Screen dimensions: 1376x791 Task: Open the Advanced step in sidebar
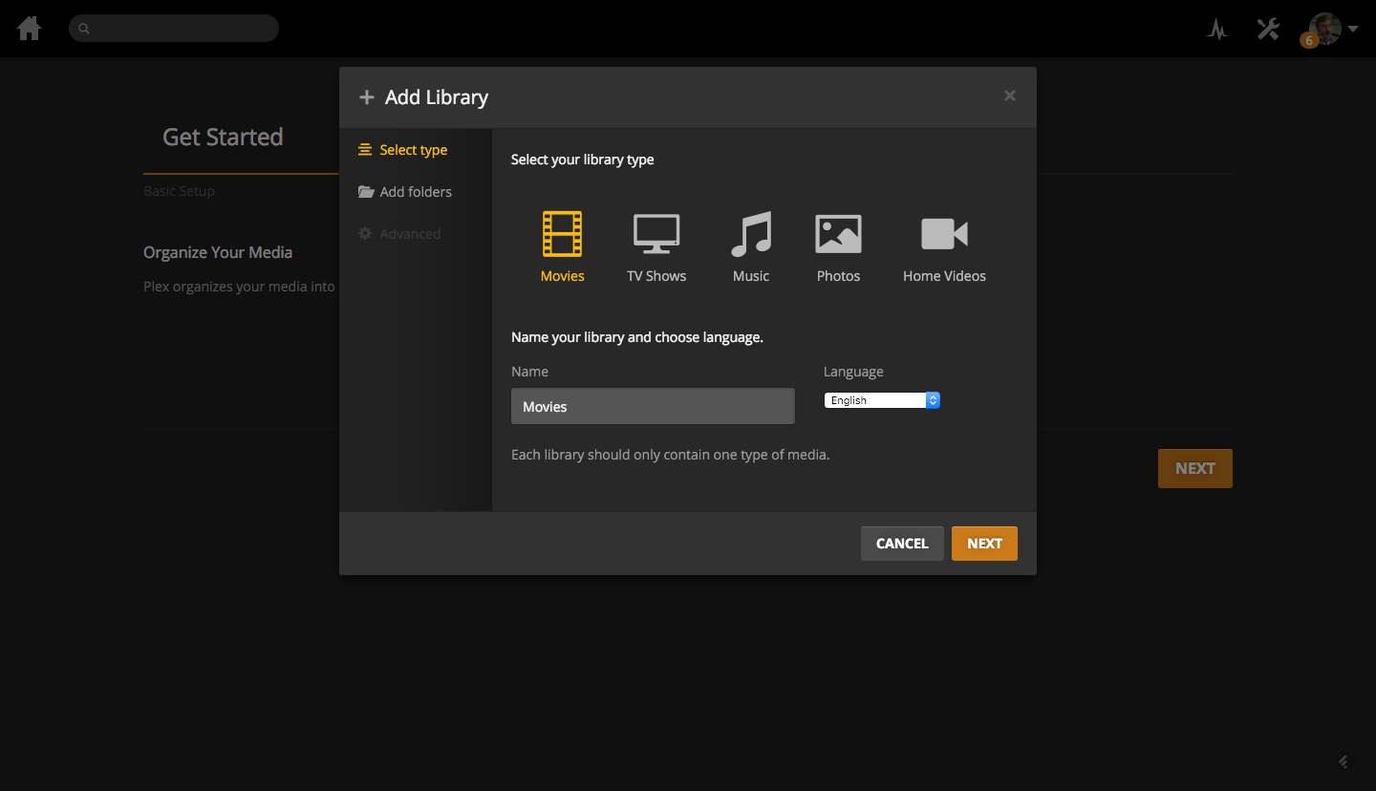[399, 234]
